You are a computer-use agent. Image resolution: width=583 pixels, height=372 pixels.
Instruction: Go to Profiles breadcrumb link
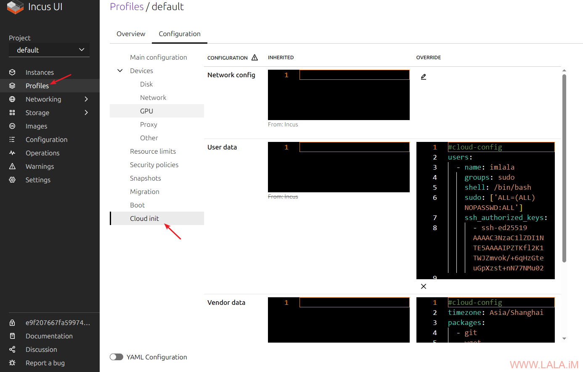pyautogui.click(x=127, y=7)
